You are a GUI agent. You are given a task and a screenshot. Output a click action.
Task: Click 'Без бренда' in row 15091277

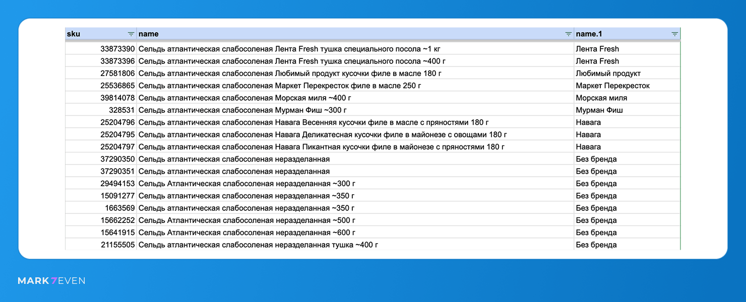point(628,196)
